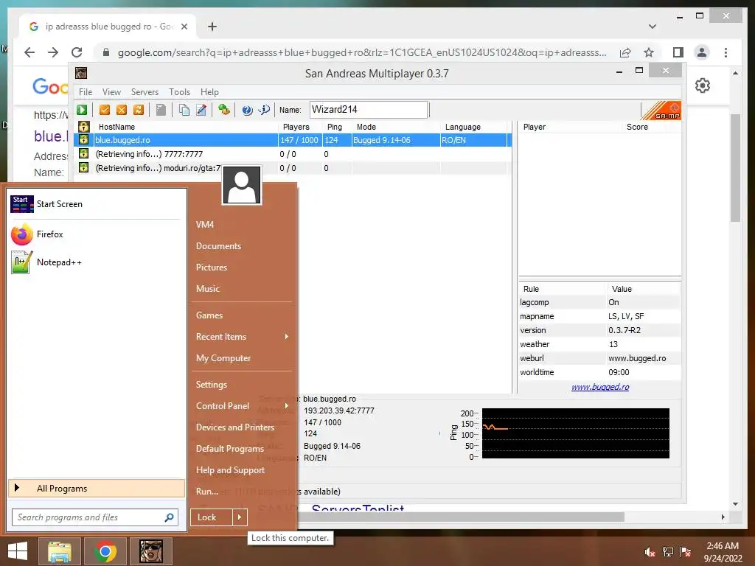Click the Lock button in Start menu
755x566 pixels.
tap(212, 517)
